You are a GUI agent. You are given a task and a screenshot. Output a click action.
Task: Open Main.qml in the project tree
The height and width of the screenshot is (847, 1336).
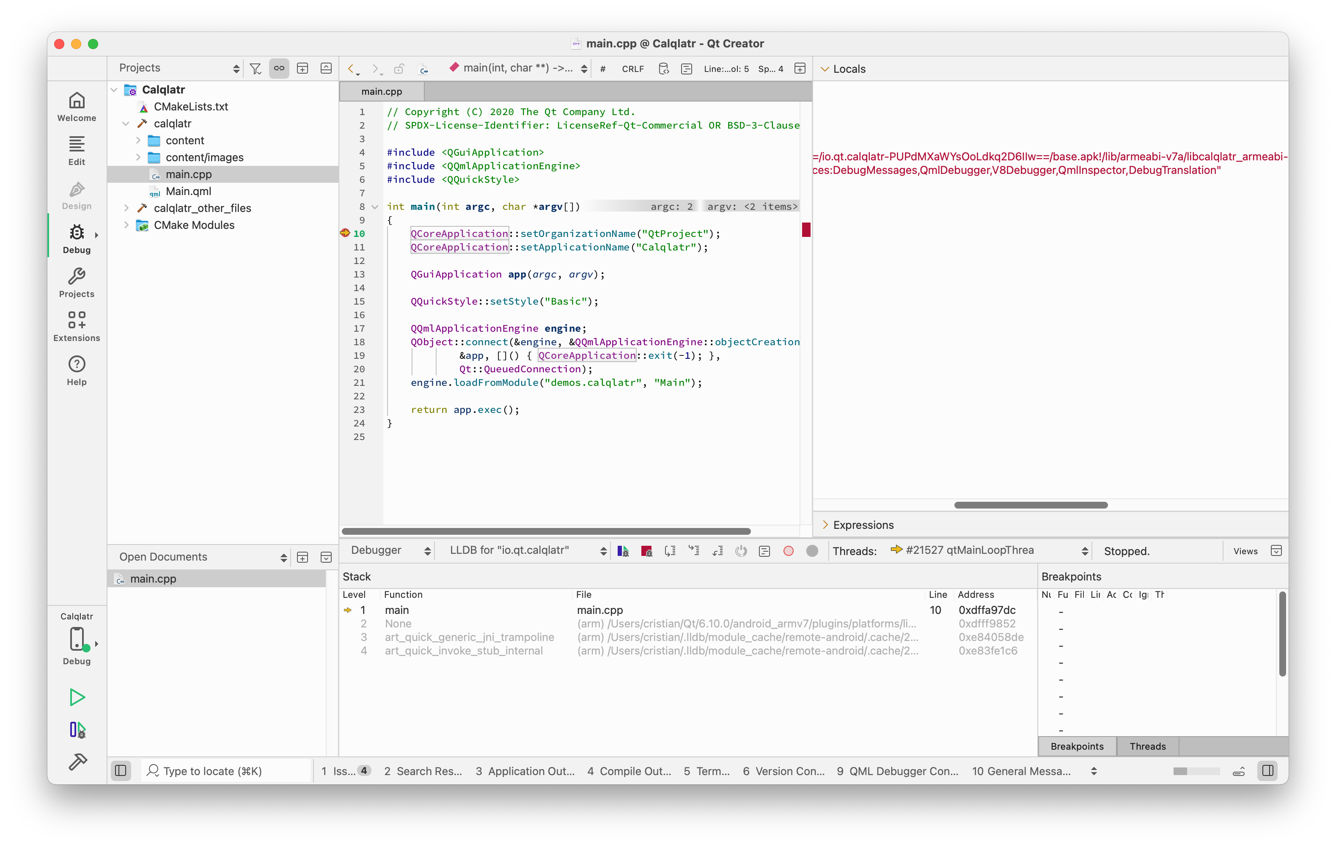188,191
